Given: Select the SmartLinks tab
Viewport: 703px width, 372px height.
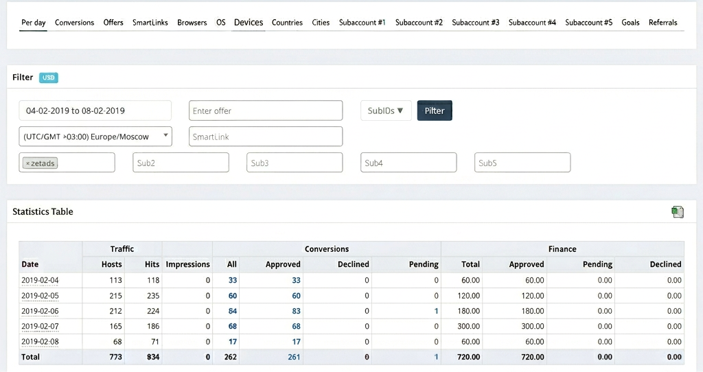Looking at the screenshot, I should pyautogui.click(x=150, y=23).
